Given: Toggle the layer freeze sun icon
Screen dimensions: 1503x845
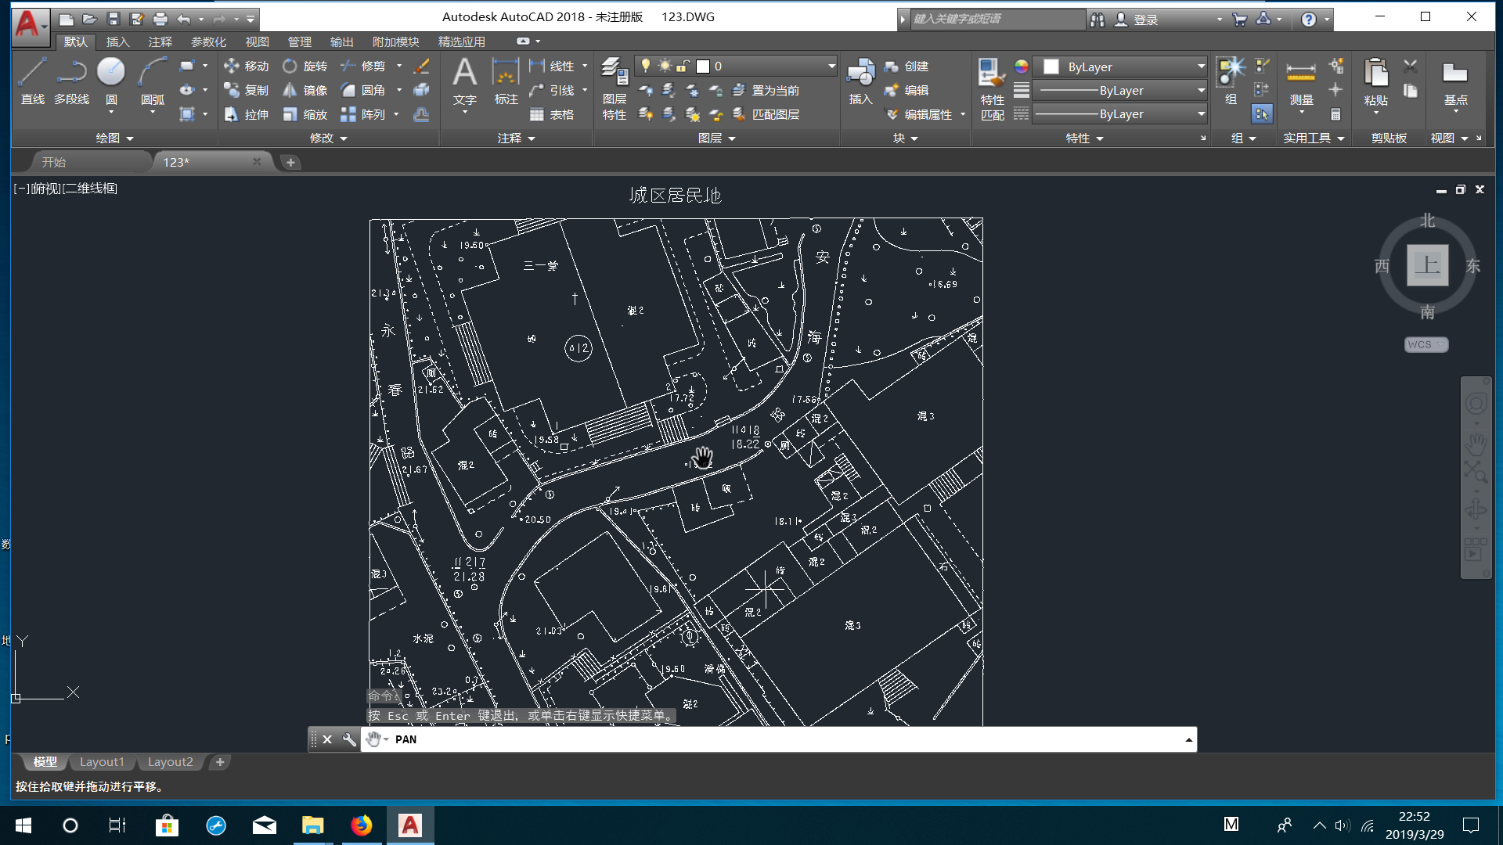Looking at the screenshot, I should pyautogui.click(x=663, y=66).
